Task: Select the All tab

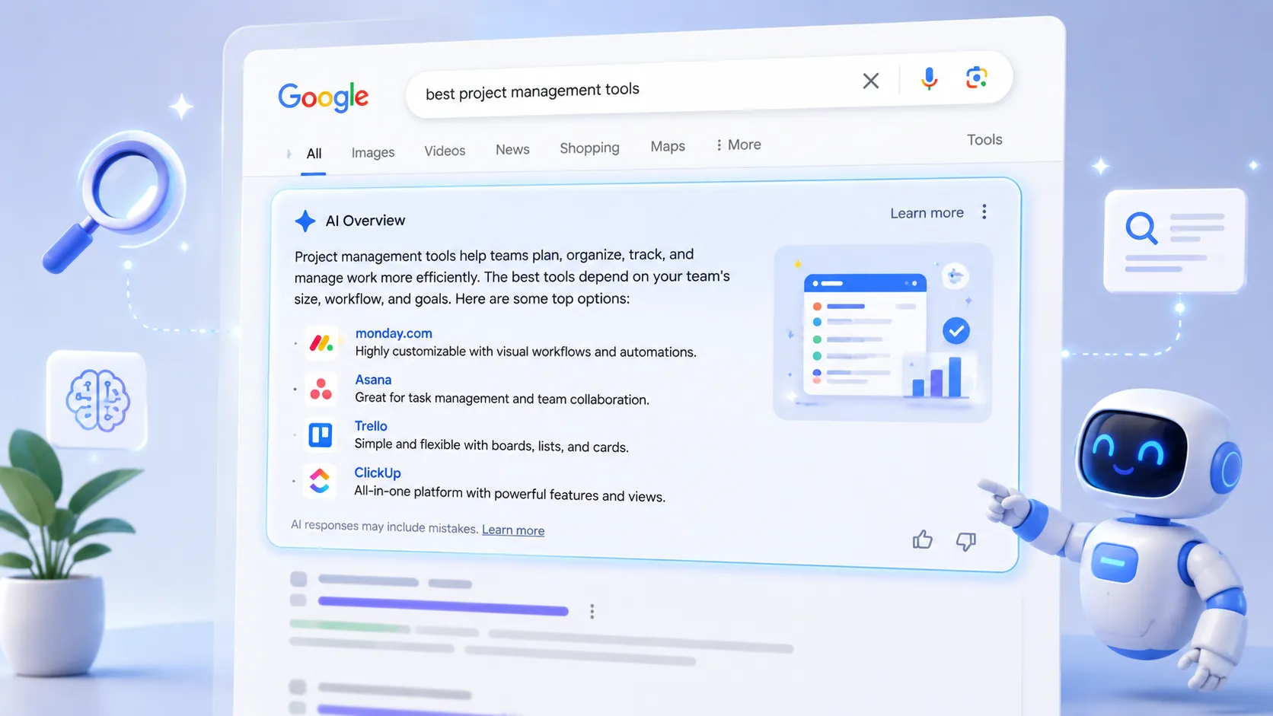Action: click(314, 154)
